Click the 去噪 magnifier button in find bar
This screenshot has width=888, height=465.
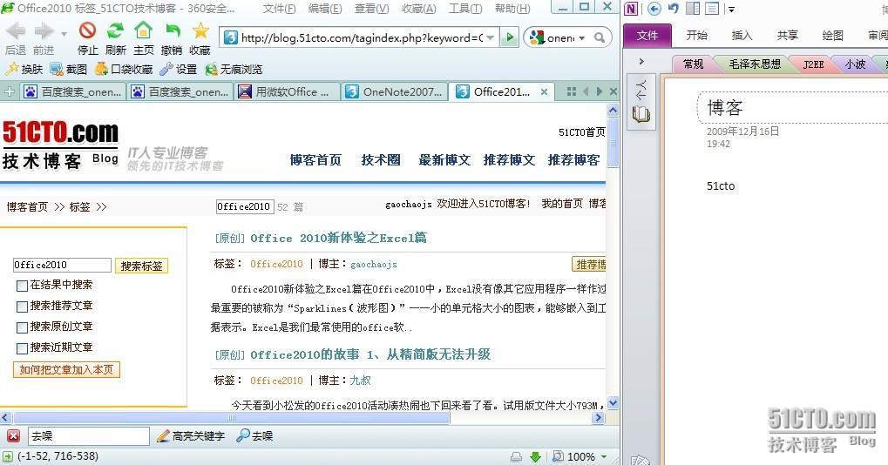(254, 435)
